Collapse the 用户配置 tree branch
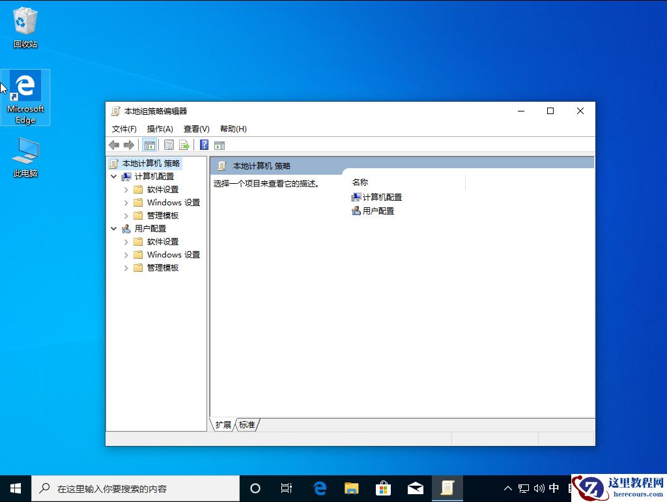667x502 pixels. pos(113,228)
